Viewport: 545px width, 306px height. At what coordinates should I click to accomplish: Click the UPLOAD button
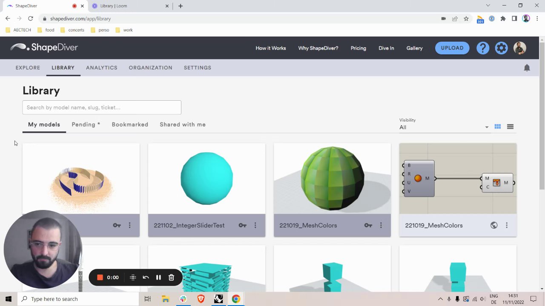tap(452, 48)
